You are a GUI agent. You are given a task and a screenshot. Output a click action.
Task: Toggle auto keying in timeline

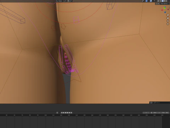pyautogui.click(x=57, y=113)
